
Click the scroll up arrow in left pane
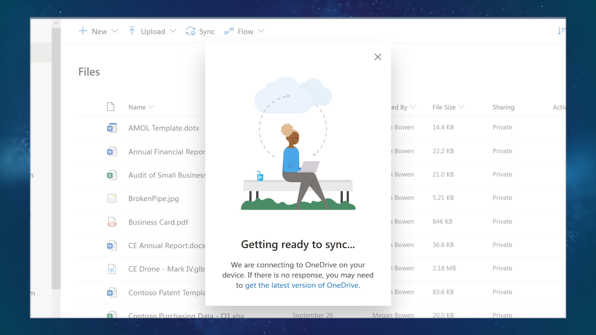pyautogui.click(x=56, y=23)
